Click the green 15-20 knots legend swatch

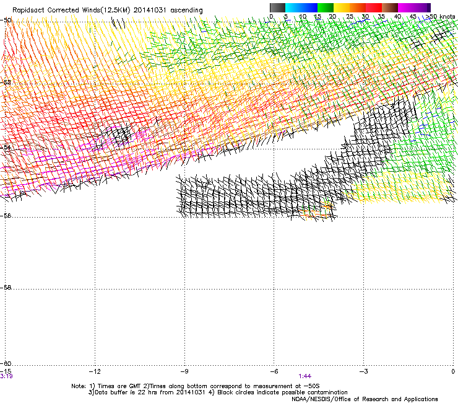[326, 7]
